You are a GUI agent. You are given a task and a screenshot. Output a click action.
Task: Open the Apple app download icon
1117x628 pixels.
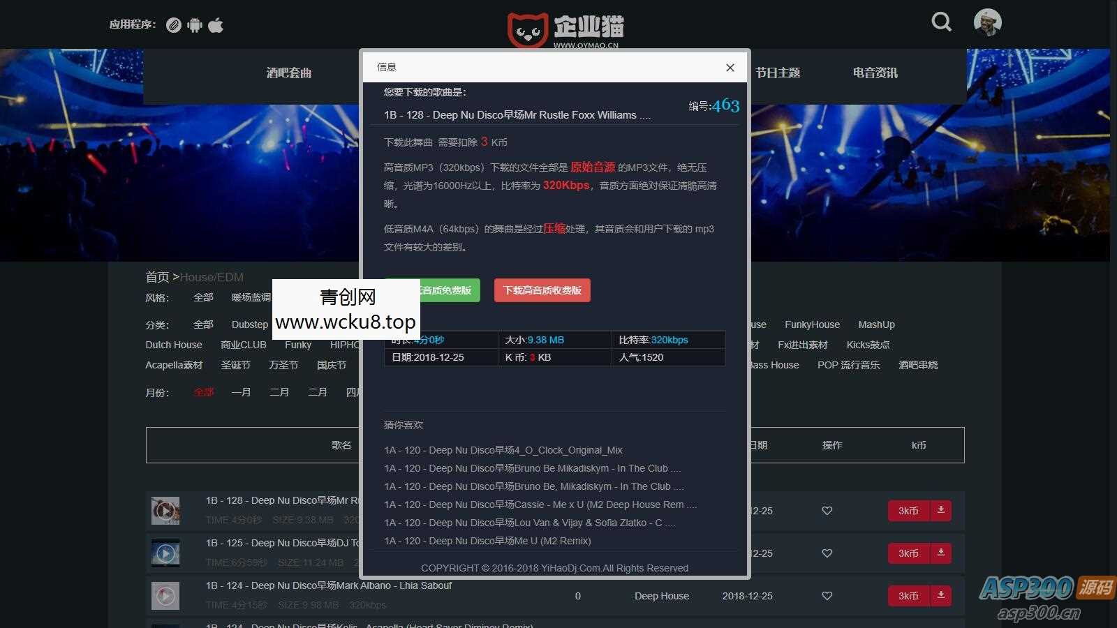coord(216,25)
